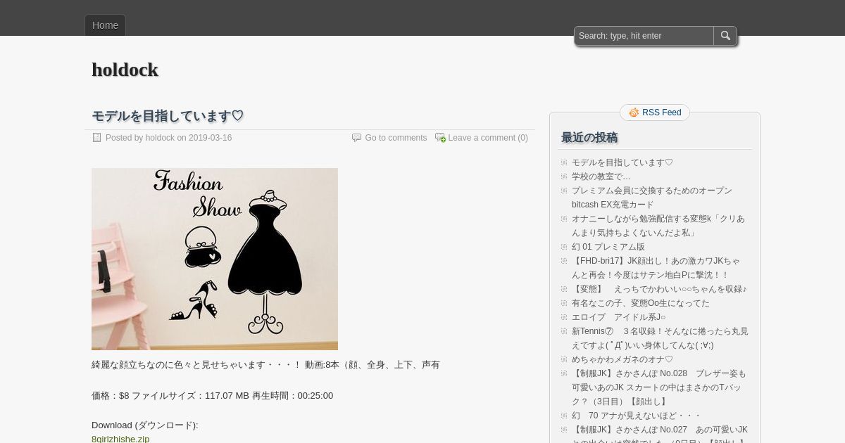The image size is (845, 443).
Task: Click the RSS Feed button
Action: coord(654,113)
